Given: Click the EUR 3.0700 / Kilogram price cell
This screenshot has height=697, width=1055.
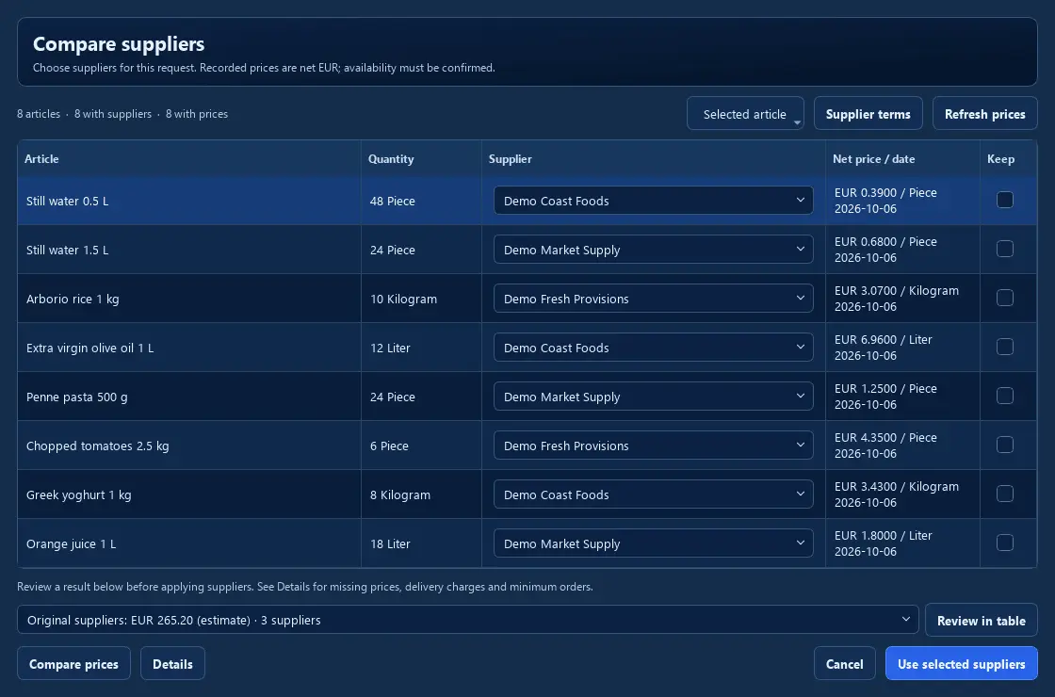Looking at the screenshot, I should [903, 299].
